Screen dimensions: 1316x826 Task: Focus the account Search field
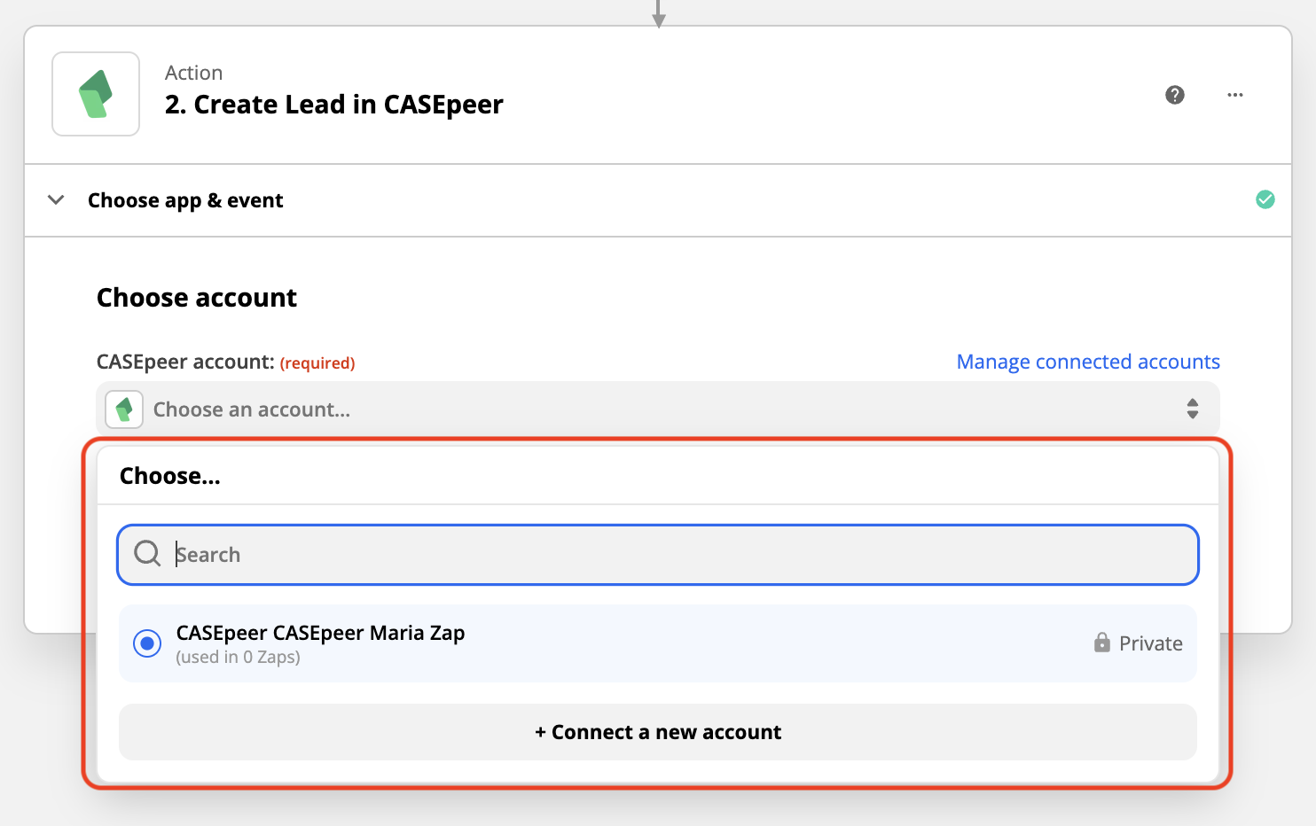pos(658,555)
